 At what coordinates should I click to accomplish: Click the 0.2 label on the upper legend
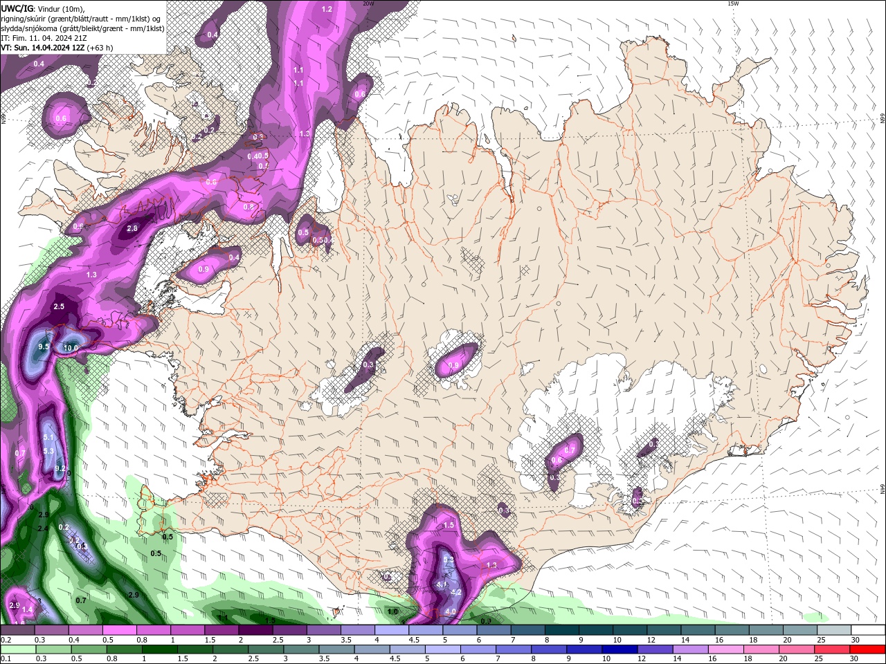point(6,640)
